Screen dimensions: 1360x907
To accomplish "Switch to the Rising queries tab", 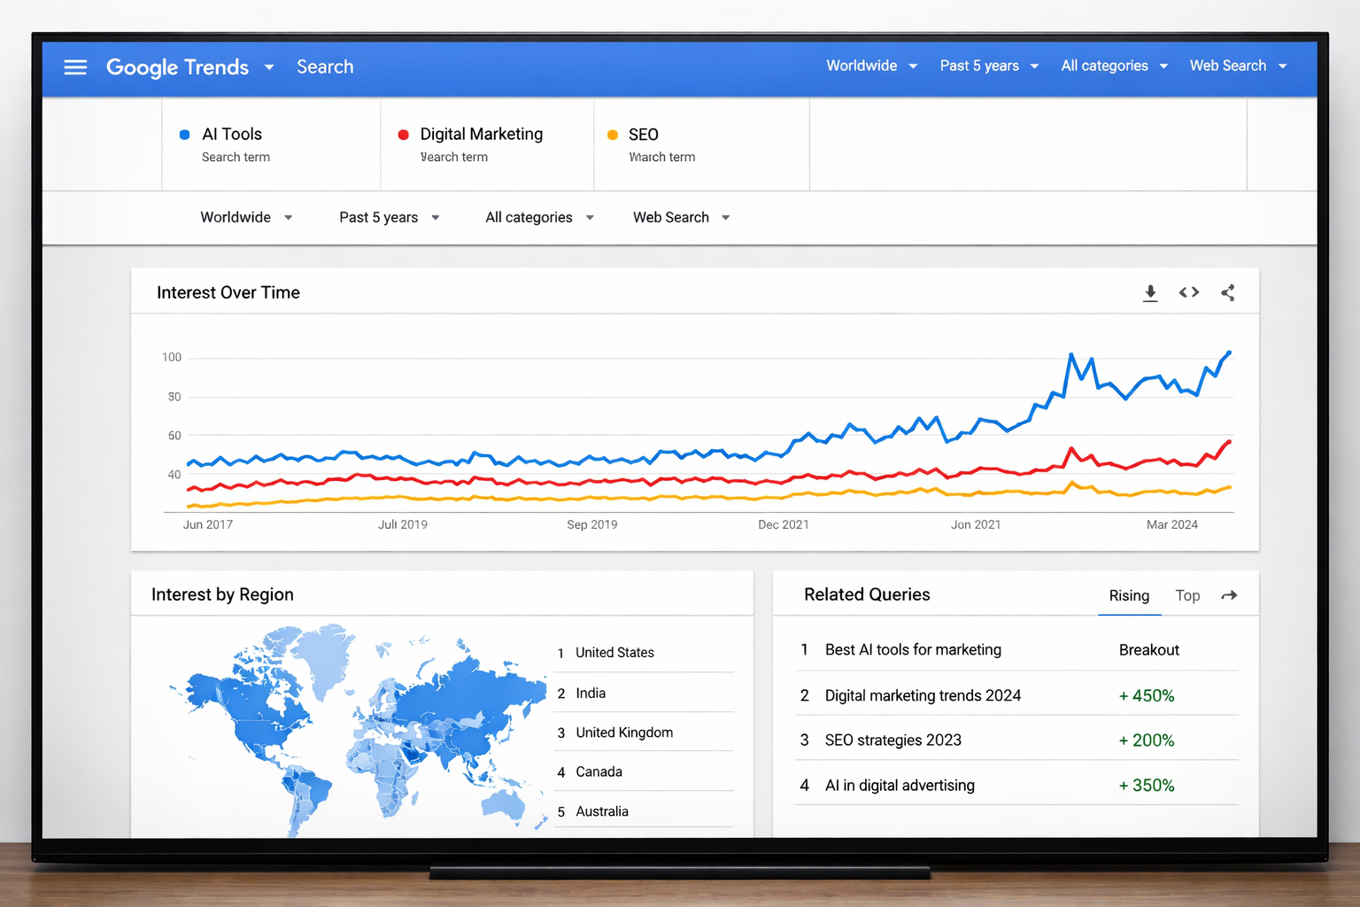I will pos(1129,596).
